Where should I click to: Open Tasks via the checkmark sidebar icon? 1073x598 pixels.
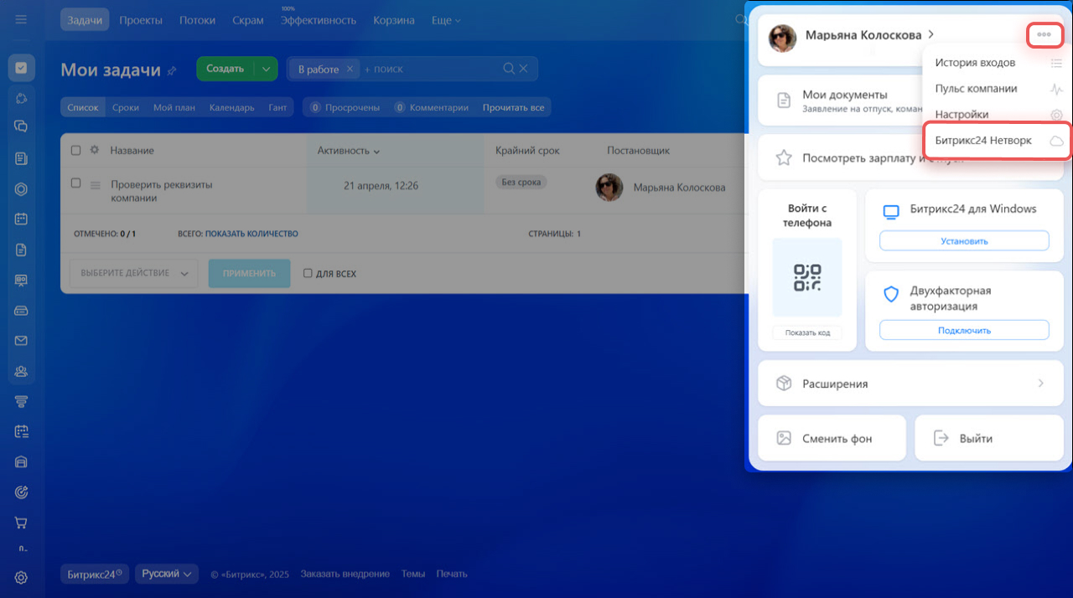22,68
